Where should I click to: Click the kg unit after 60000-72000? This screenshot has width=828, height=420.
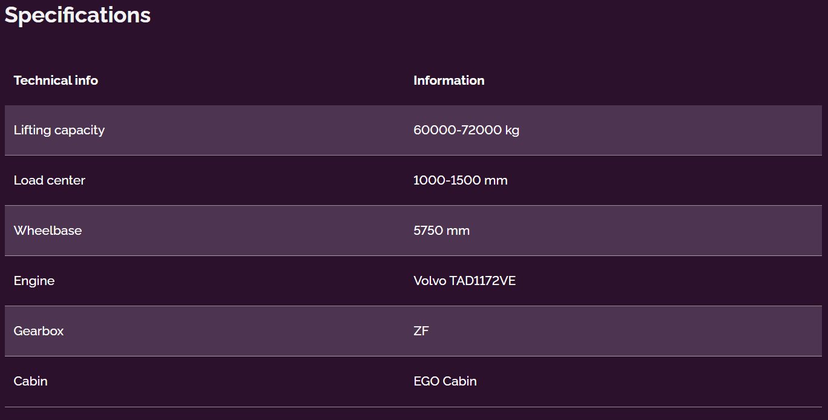pyautogui.click(x=512, y=131)
